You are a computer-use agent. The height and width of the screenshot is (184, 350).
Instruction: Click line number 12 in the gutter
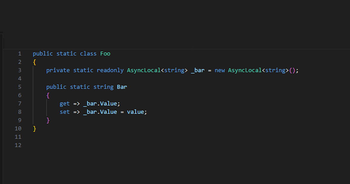18,145
